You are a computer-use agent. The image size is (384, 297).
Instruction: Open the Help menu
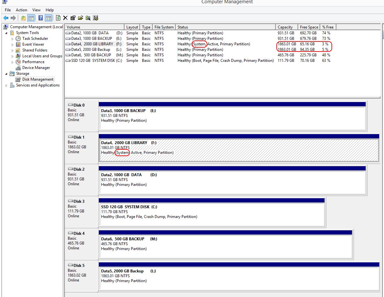50,10
